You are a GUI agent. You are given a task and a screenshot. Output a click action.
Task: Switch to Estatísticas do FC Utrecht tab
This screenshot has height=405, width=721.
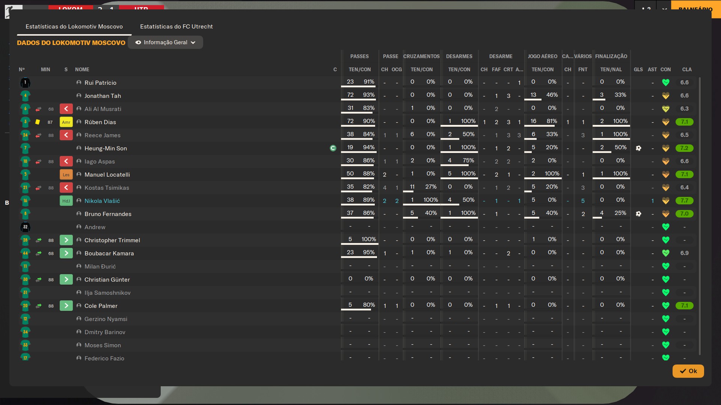[176, 27]
